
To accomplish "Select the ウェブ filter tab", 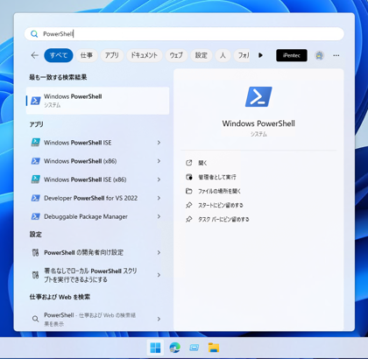I will coord(176,55).
